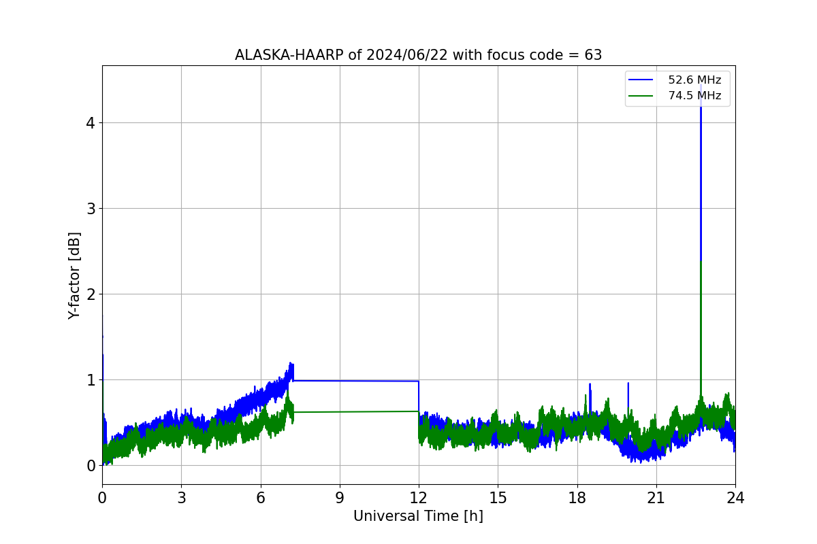The image size is (817, 544).
Task: Click the blue line sample in legend
Action: pos(641,80)
